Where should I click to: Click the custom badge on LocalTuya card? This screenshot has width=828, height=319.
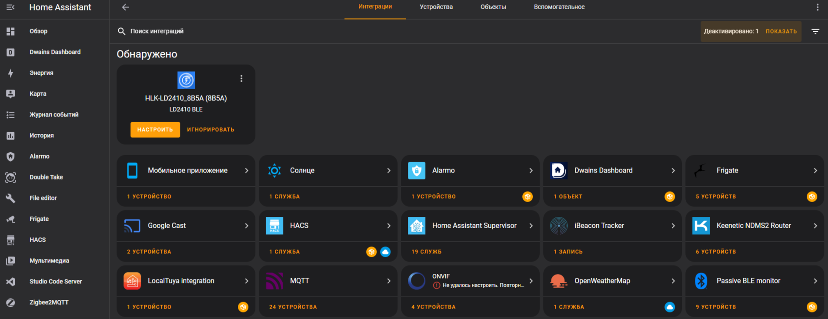243,307
